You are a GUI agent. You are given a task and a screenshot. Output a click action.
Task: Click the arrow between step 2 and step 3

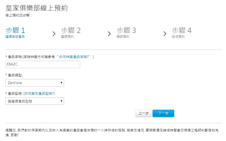tap(109, 34)
